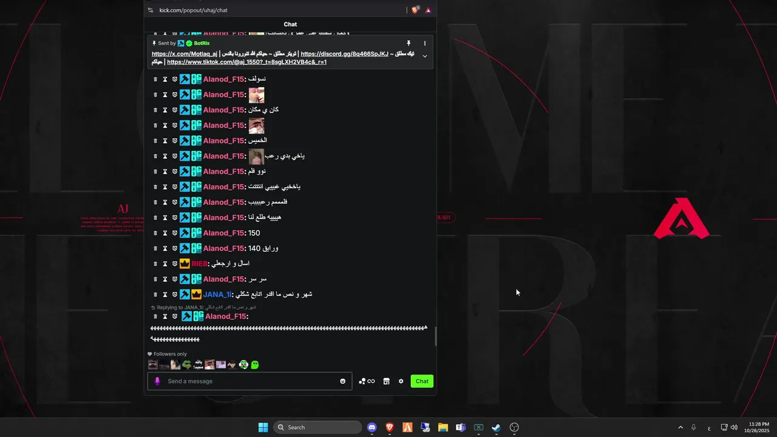The width and height of the screenshot is (777, 437).
Task: Open the site information icon in the address bar
Action: [x=151, y=10]
